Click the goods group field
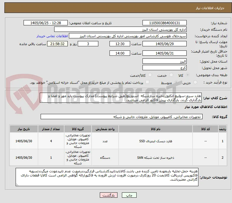232x203 pixels. [x=122, y=117]
